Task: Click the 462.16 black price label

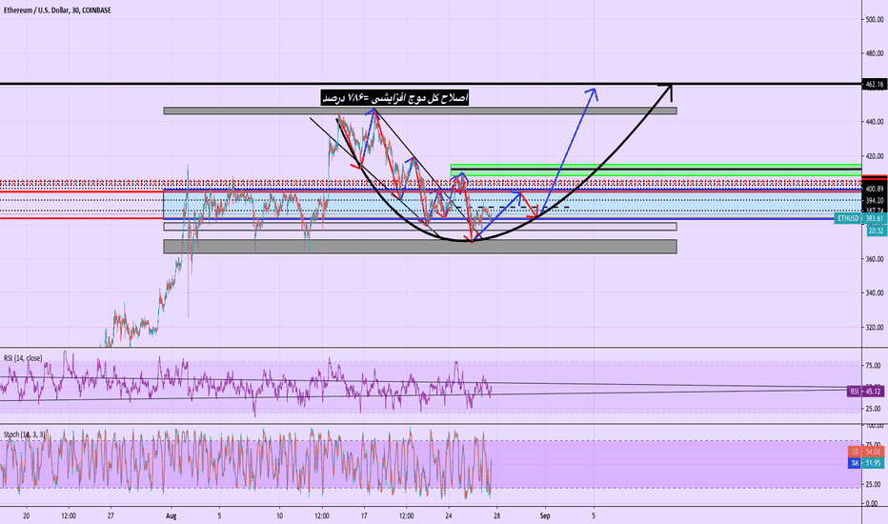Action: coord(875,85)
